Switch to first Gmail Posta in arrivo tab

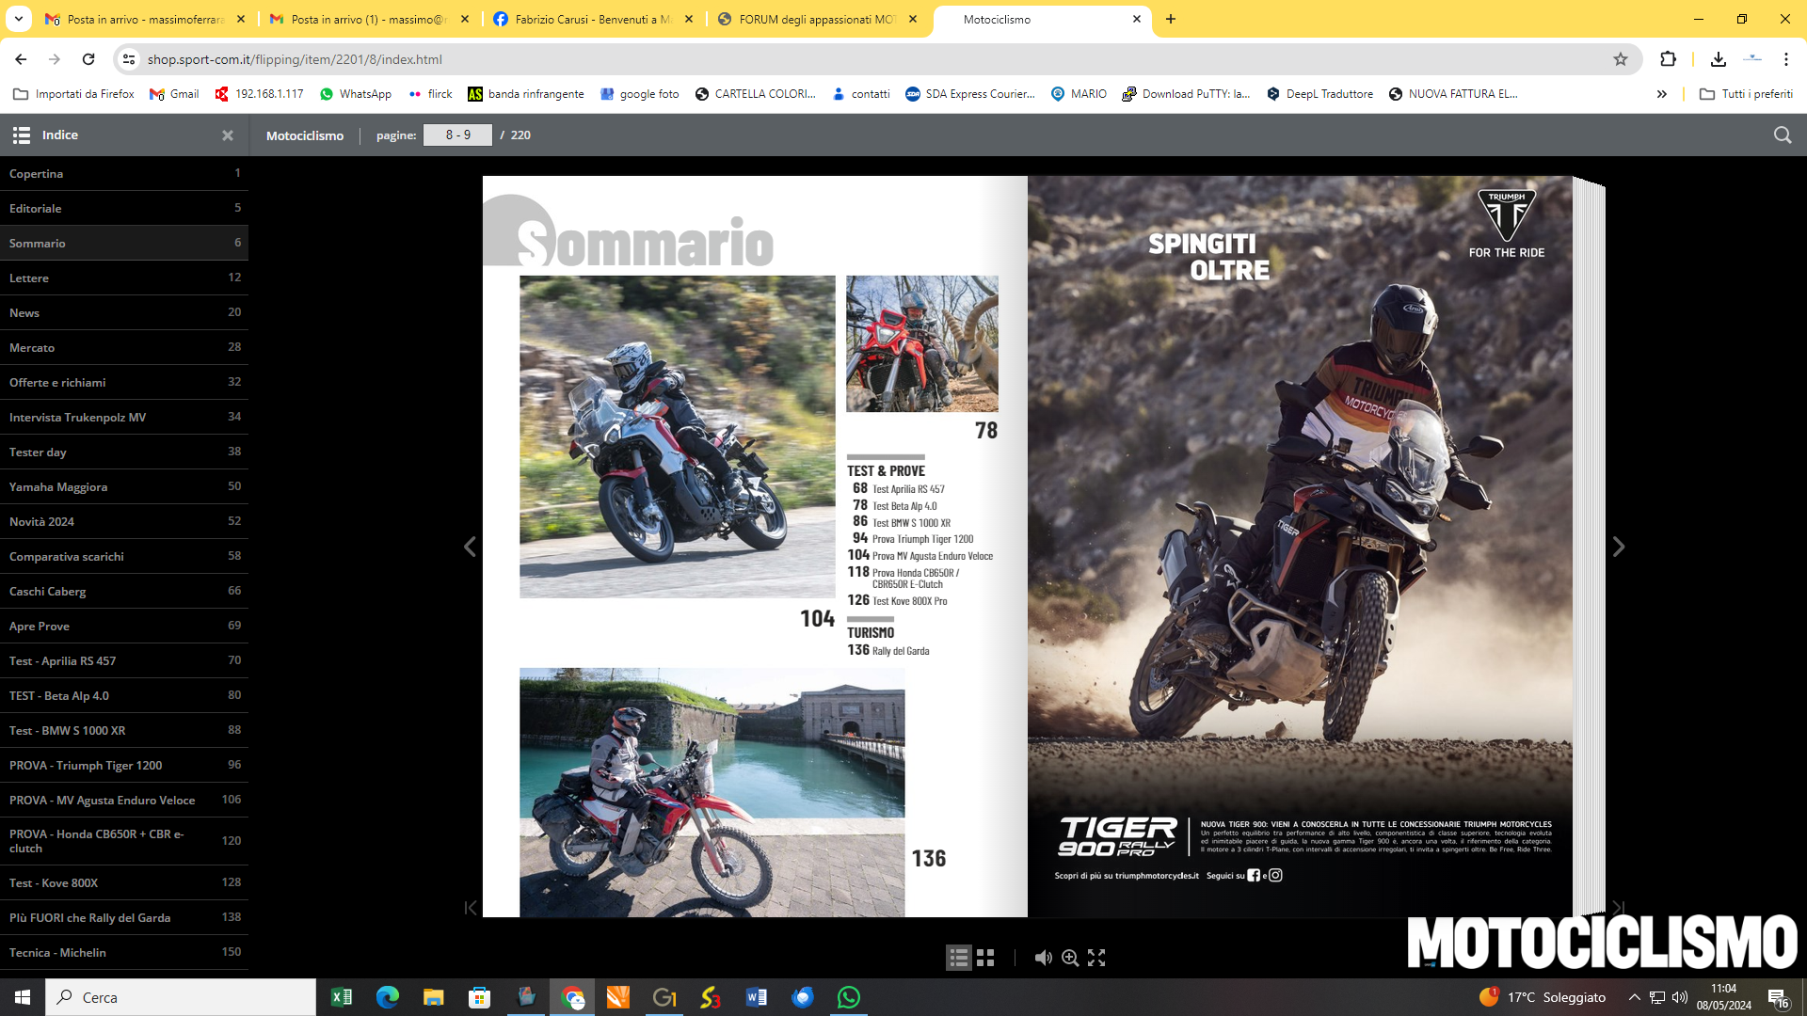coord(146,19)
